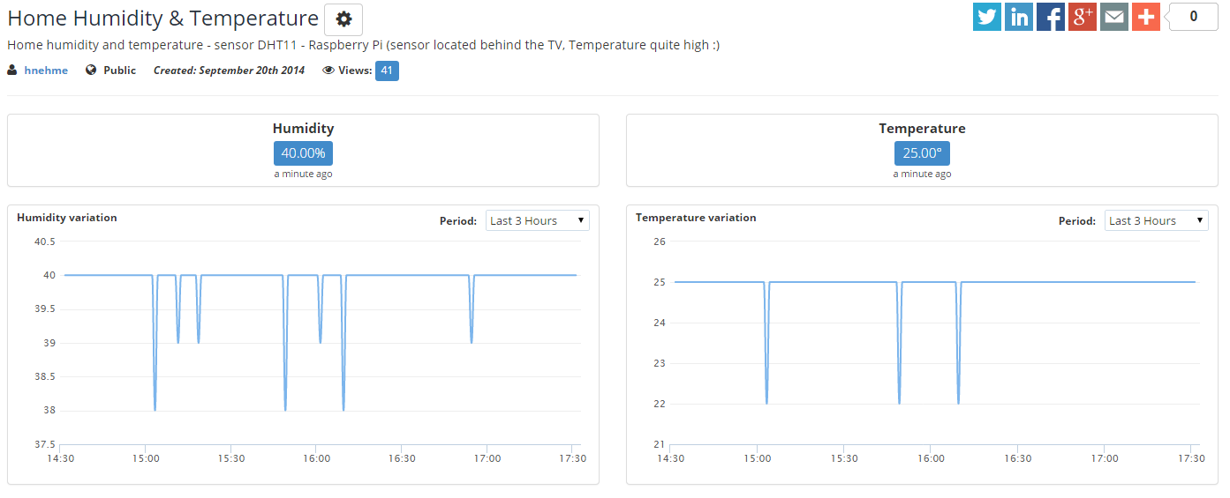Viewport: 1230px width, 498px height.
Task: Click the user icon beside hnehme
Action: point(12,71)
